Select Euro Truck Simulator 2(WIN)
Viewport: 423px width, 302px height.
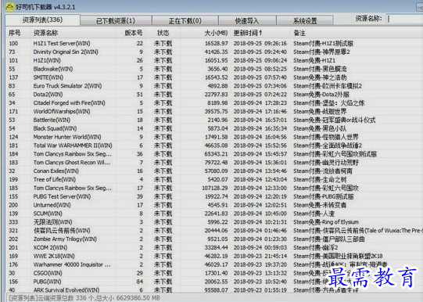tap(214, 86)
